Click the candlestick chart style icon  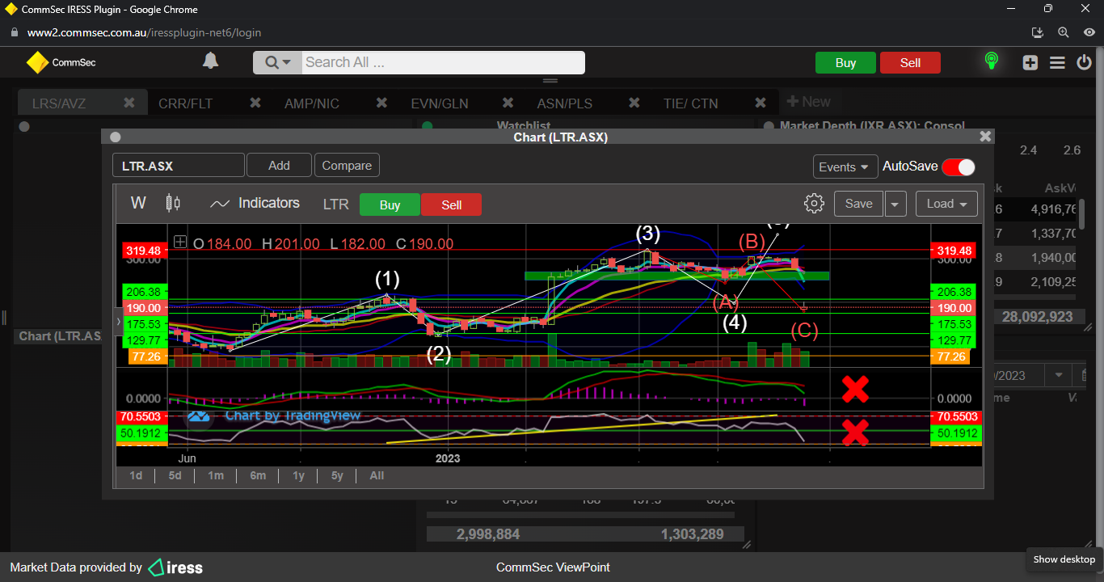(x=173, y=203)
